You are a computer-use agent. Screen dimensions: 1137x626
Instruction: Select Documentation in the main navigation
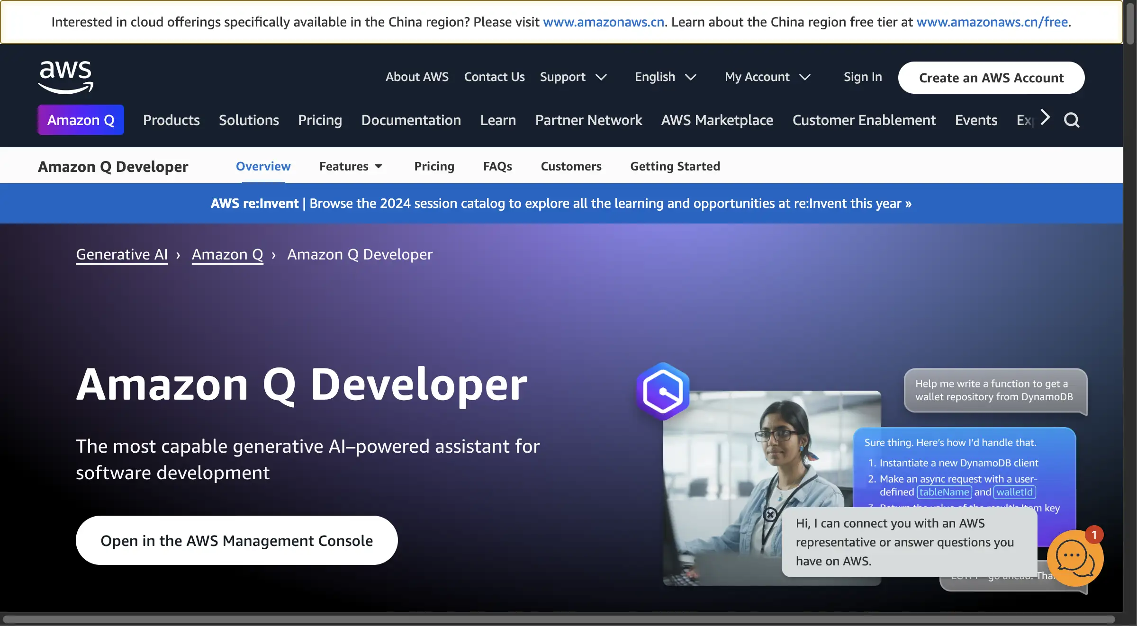411,120
